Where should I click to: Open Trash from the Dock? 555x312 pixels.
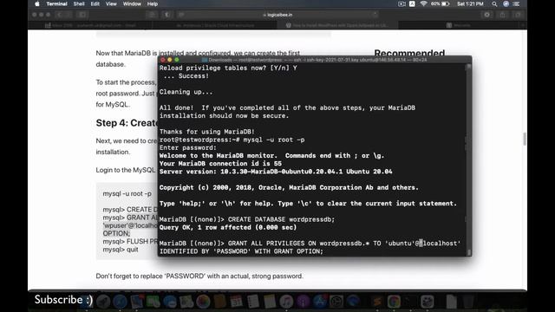pos(468,302)
